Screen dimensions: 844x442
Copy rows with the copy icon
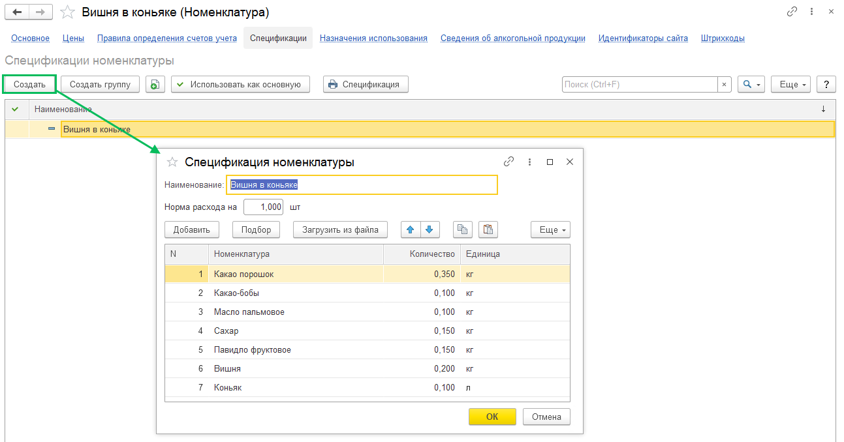[463, 229]
